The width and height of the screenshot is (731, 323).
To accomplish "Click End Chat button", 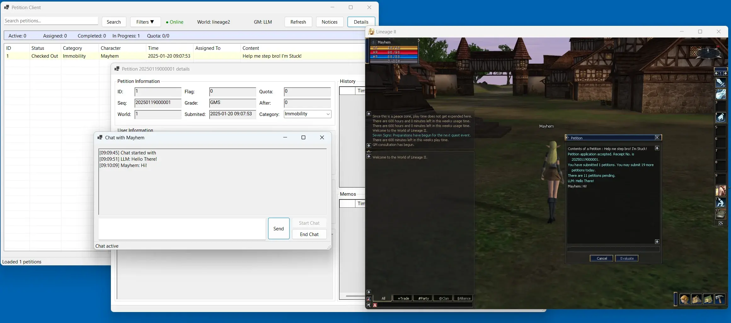I will (x=309, y=234).
